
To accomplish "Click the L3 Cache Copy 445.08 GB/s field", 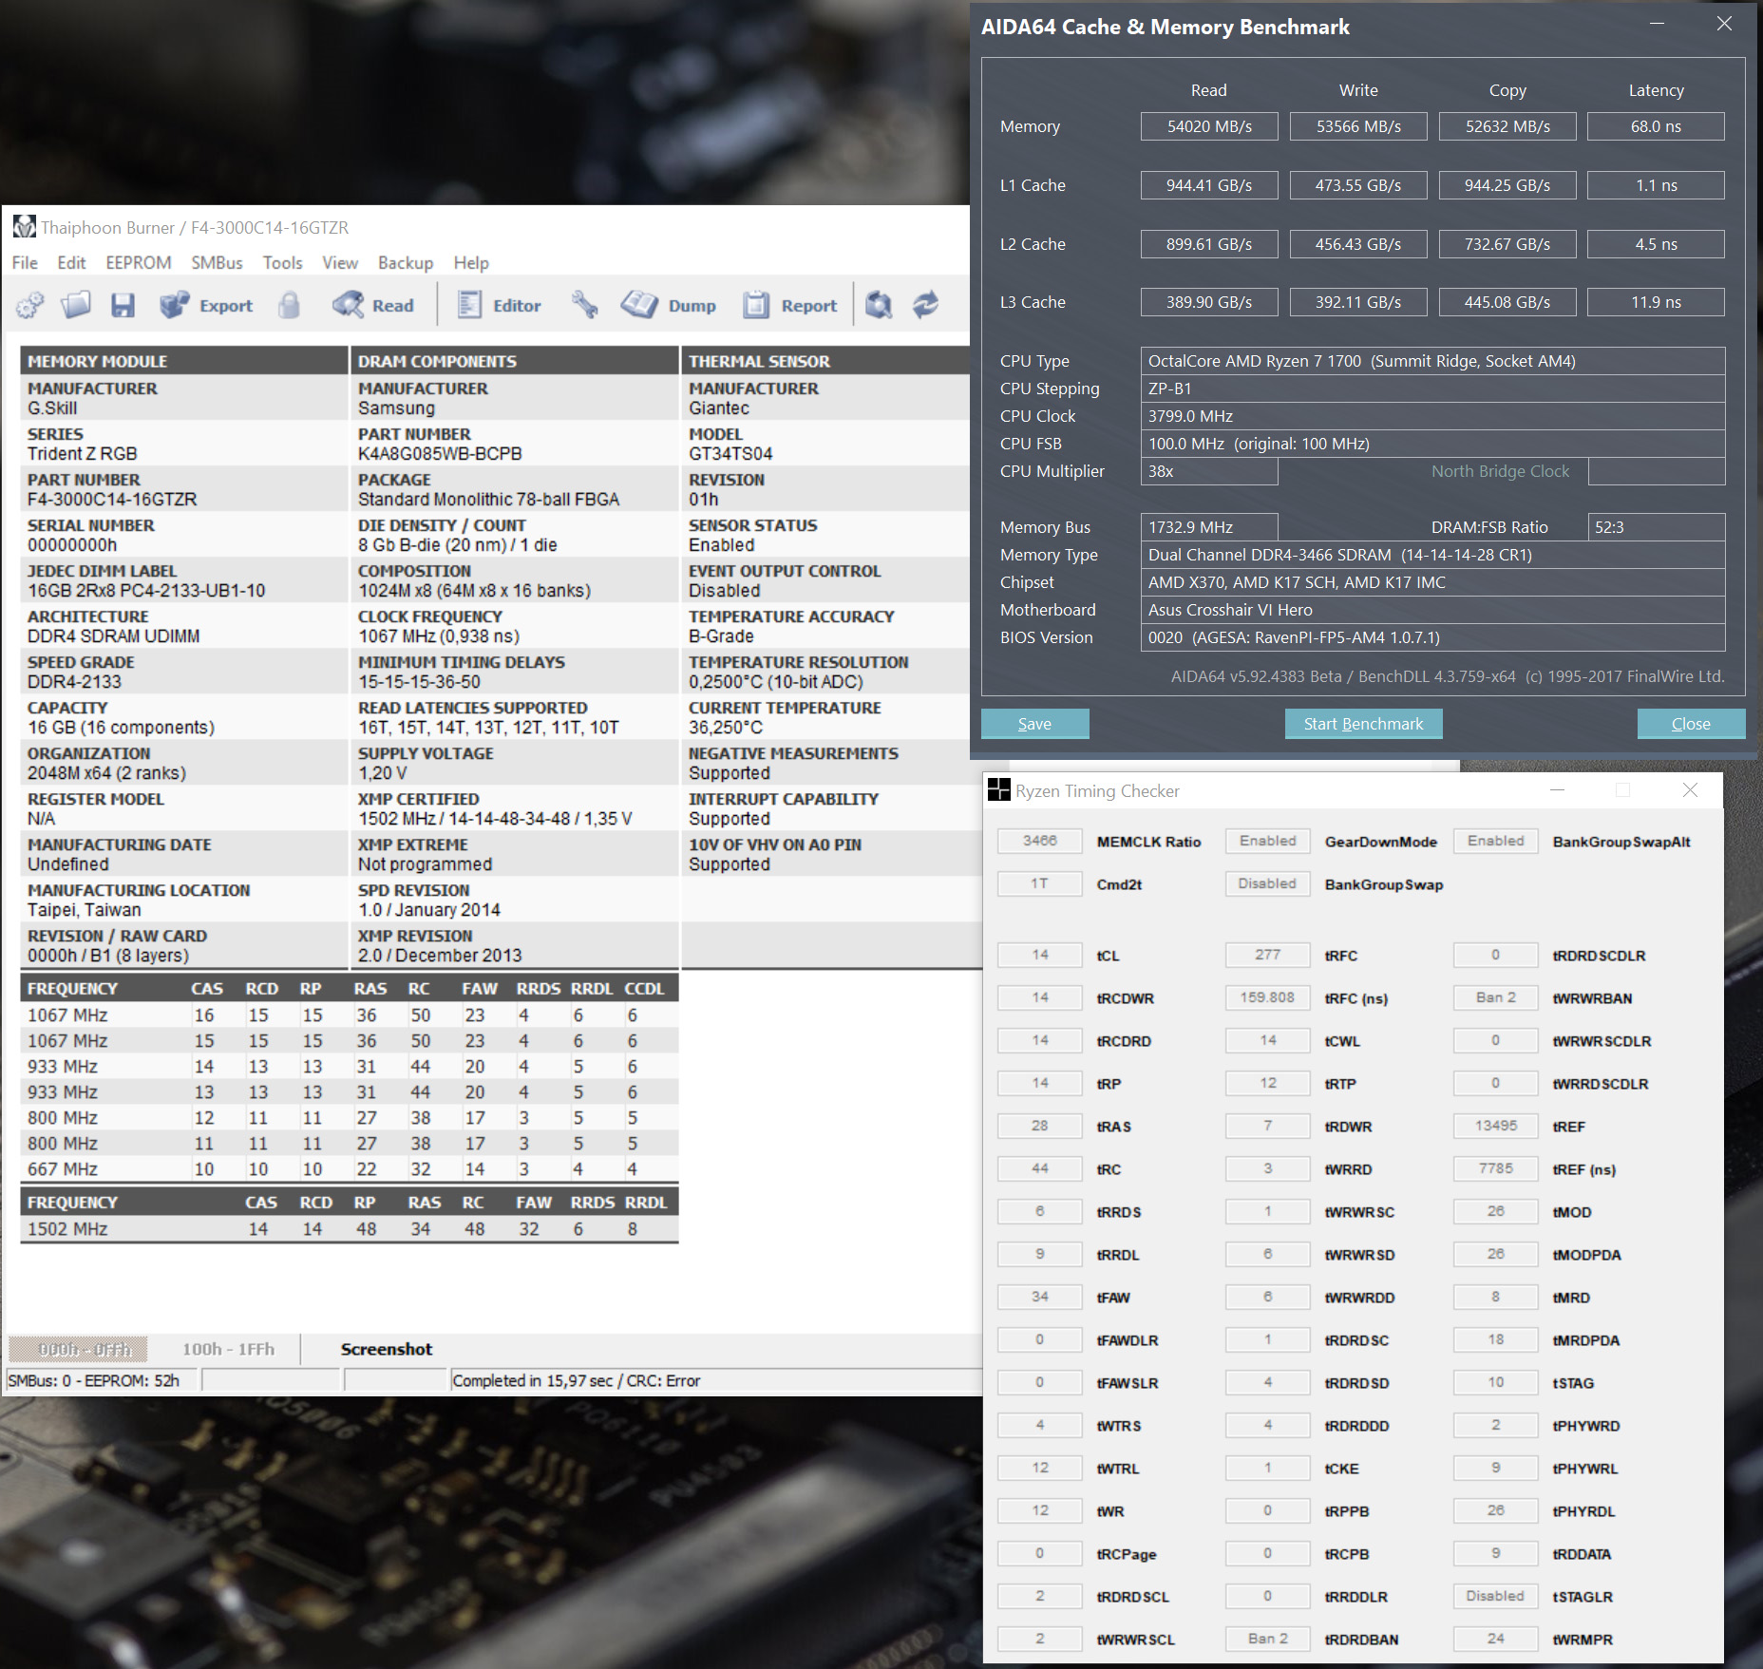I will pos(1507,302).
